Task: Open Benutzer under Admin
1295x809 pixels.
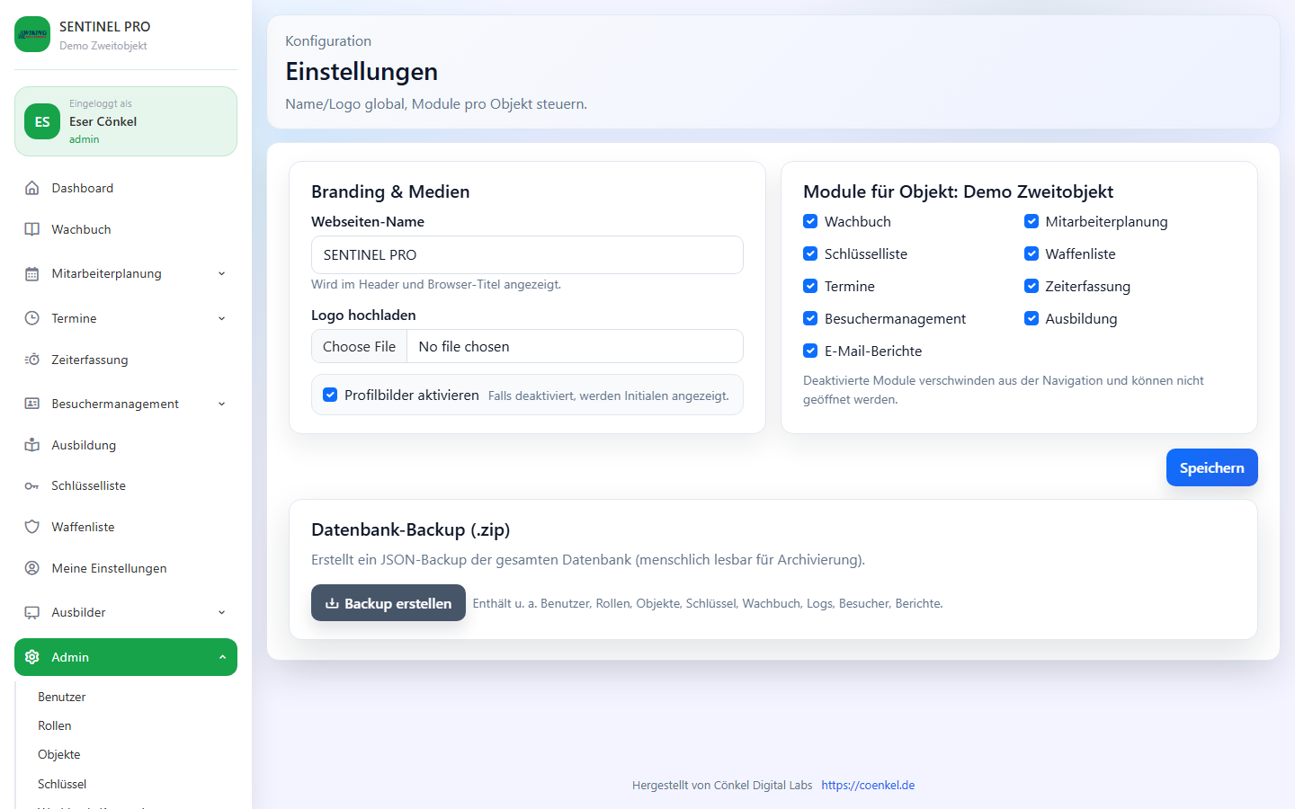Action: [62, 697]
